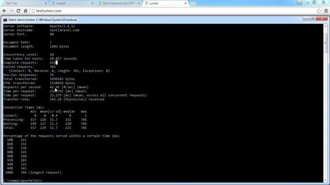Viewport: 330px width, 185px height.
Task: Click the 'Server Software: Apache/2.4.12' line
Action: [x=39, y=26]
